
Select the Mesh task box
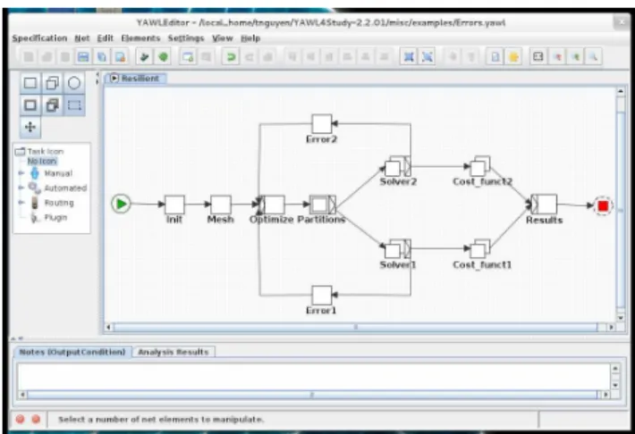click(x=221, y=204)
